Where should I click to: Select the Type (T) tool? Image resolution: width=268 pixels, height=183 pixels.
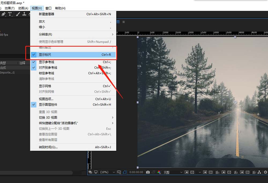tap(10, 14)
